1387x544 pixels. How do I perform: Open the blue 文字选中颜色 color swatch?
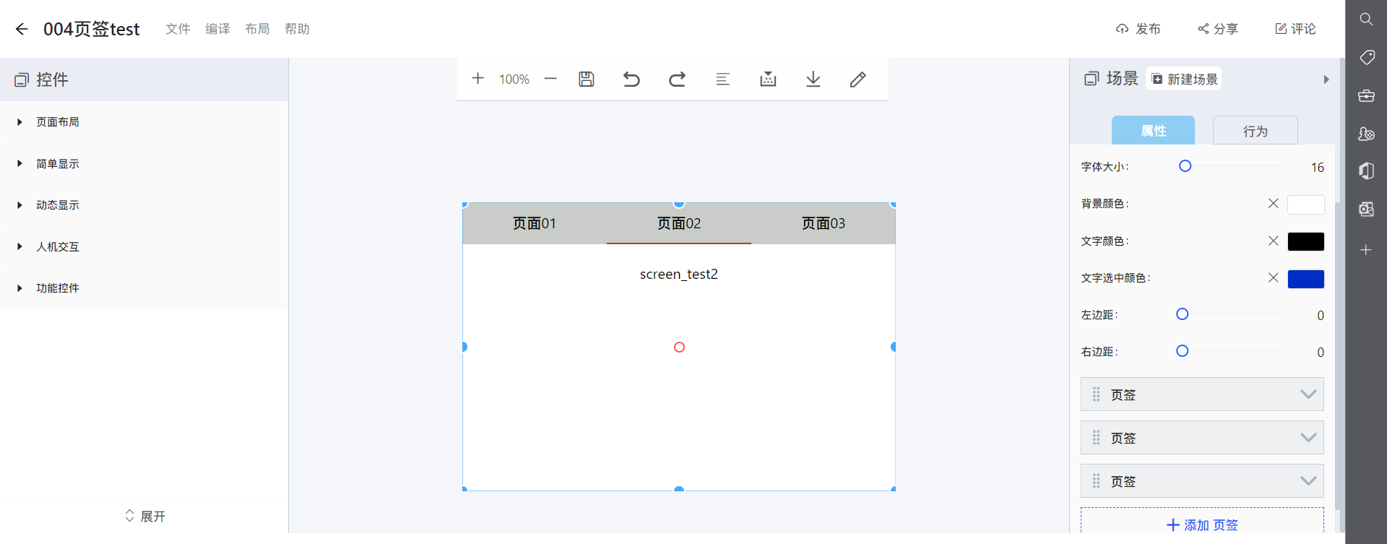click(1306, 279)
